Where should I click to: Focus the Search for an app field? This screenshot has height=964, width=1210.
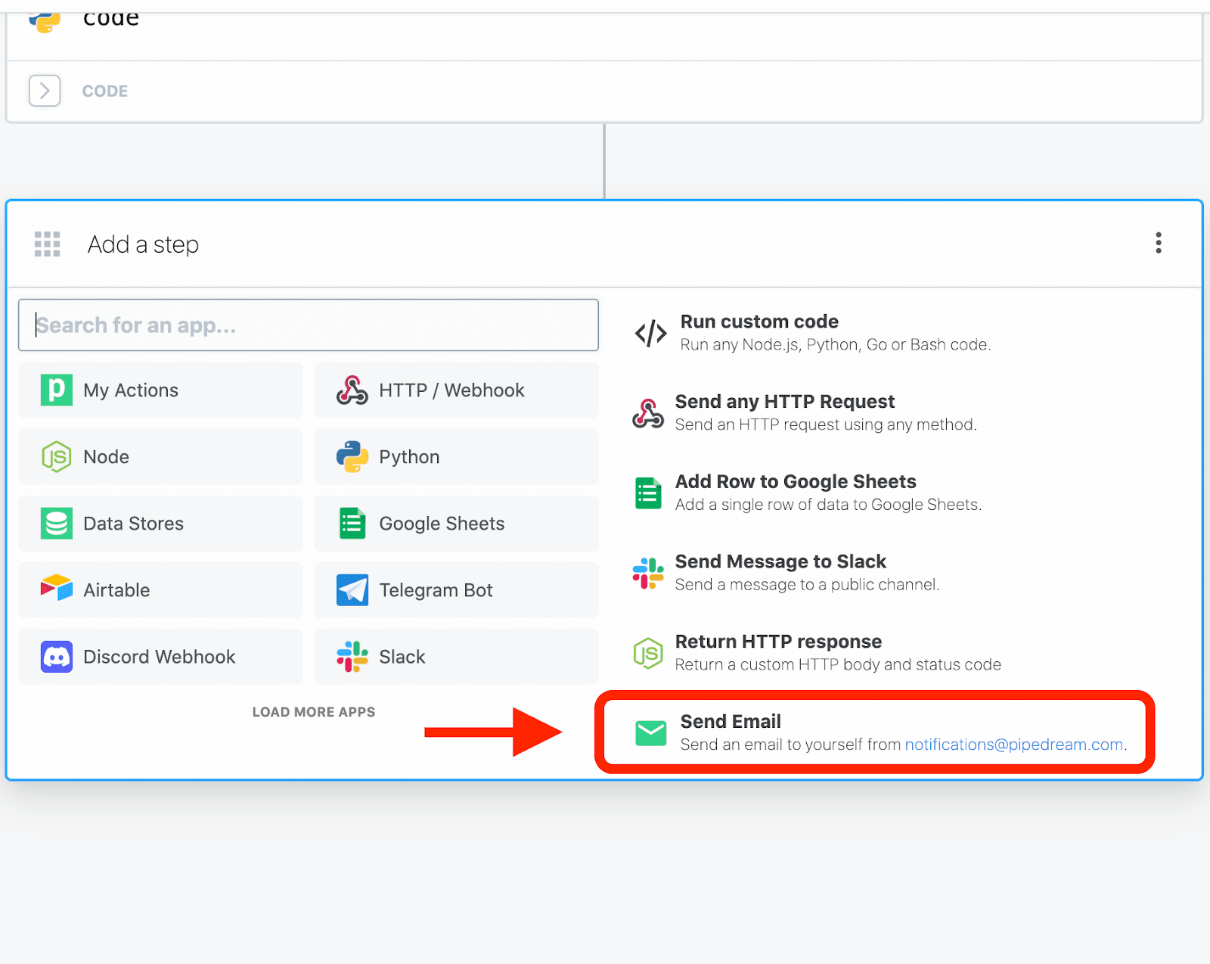coord(309,325)
